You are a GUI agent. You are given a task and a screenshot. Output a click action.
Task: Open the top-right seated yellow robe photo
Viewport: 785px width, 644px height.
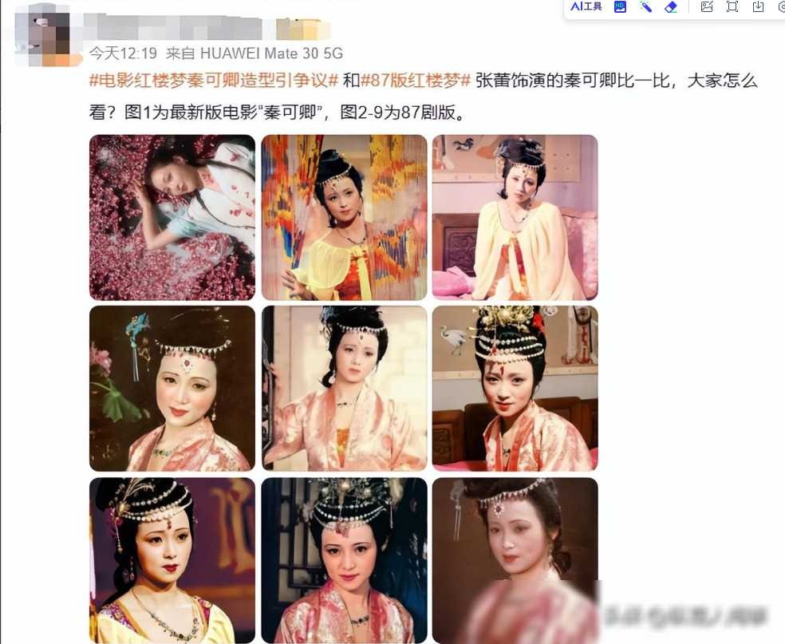515,217
